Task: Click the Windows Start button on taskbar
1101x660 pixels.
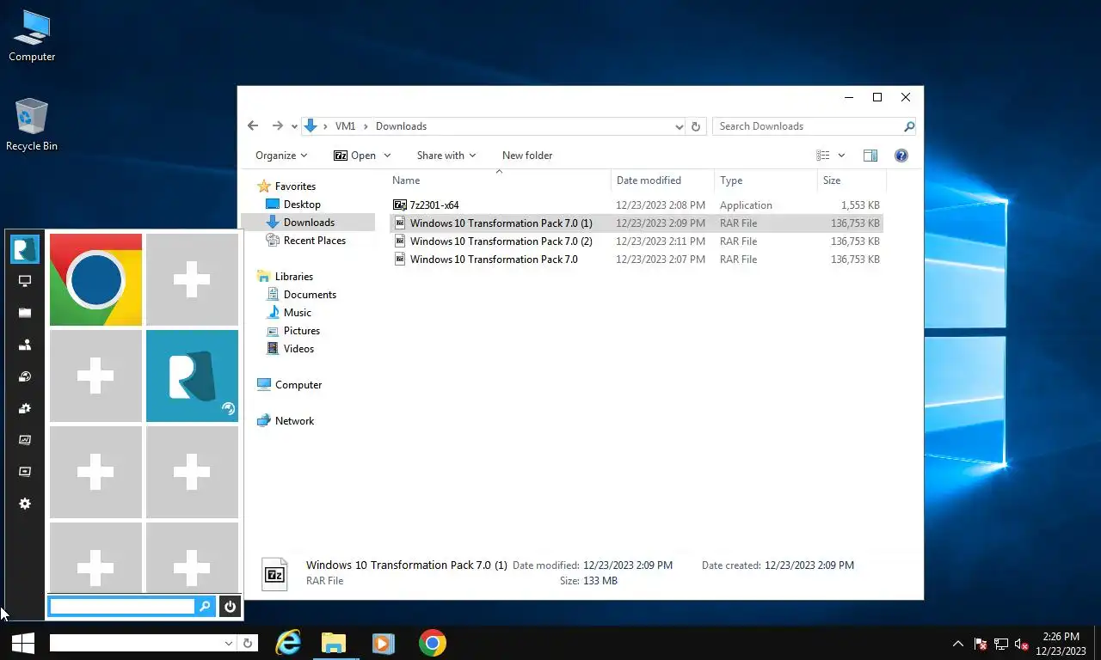Action: coord(23,643)
